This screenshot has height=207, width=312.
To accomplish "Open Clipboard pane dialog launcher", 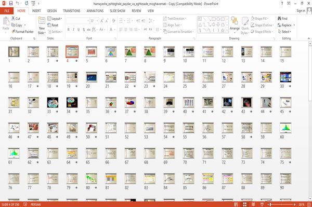I will coord(34,38).
